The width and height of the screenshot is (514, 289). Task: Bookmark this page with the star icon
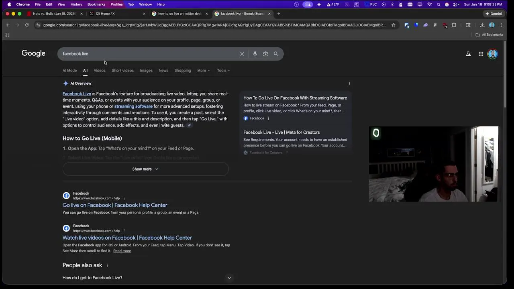tap(393, 25)
